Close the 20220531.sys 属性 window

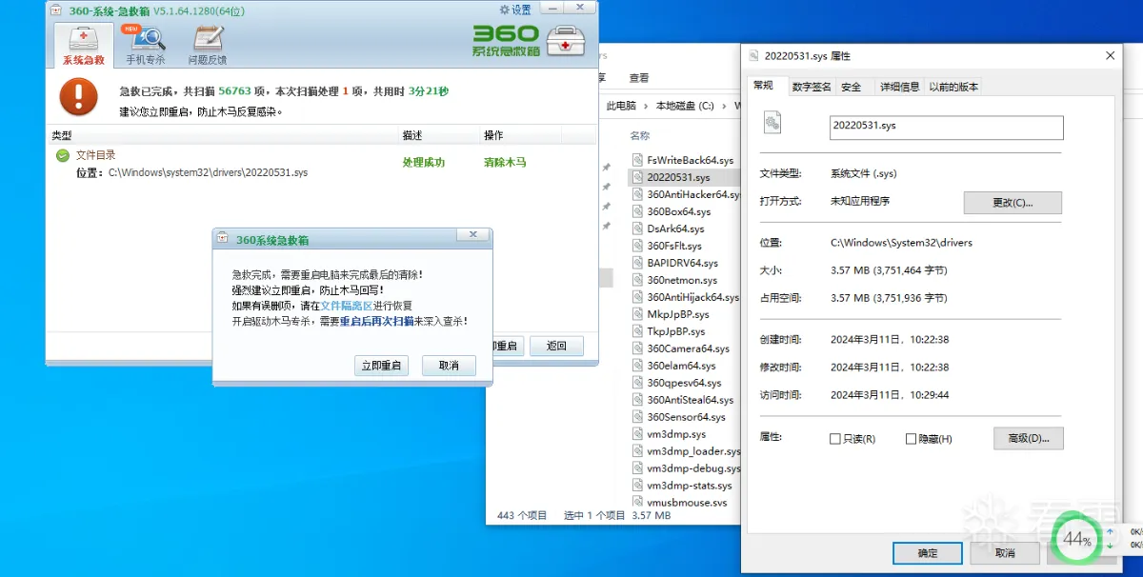[x=1111, y=56]
